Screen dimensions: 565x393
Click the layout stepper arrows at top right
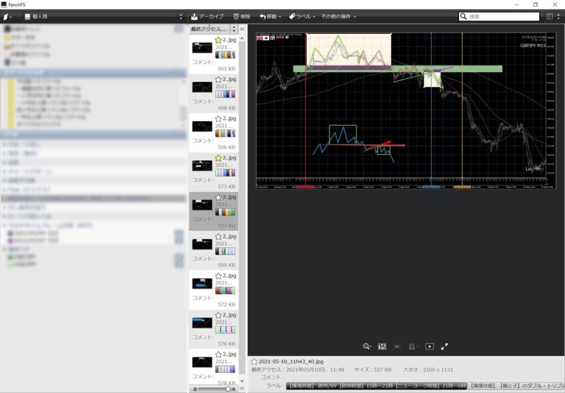(x=558, y=17)
